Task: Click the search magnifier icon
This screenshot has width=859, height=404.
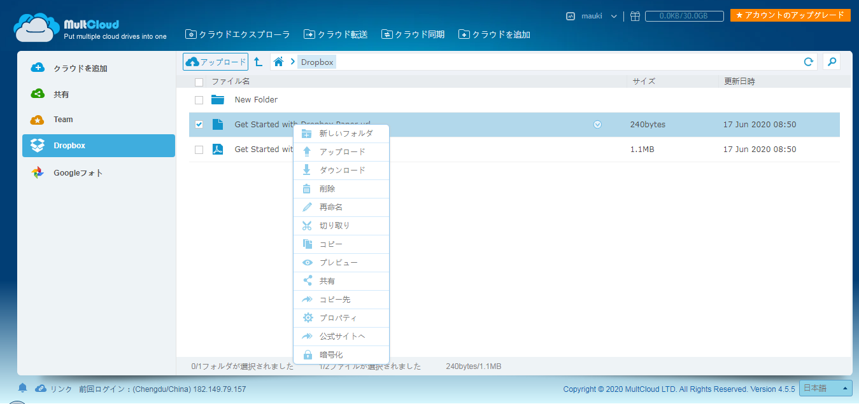Action: 832,62
